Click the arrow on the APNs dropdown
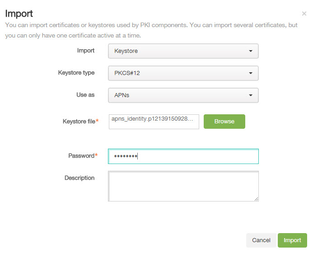This screenshot has height=253, width=313. point(251,95)
